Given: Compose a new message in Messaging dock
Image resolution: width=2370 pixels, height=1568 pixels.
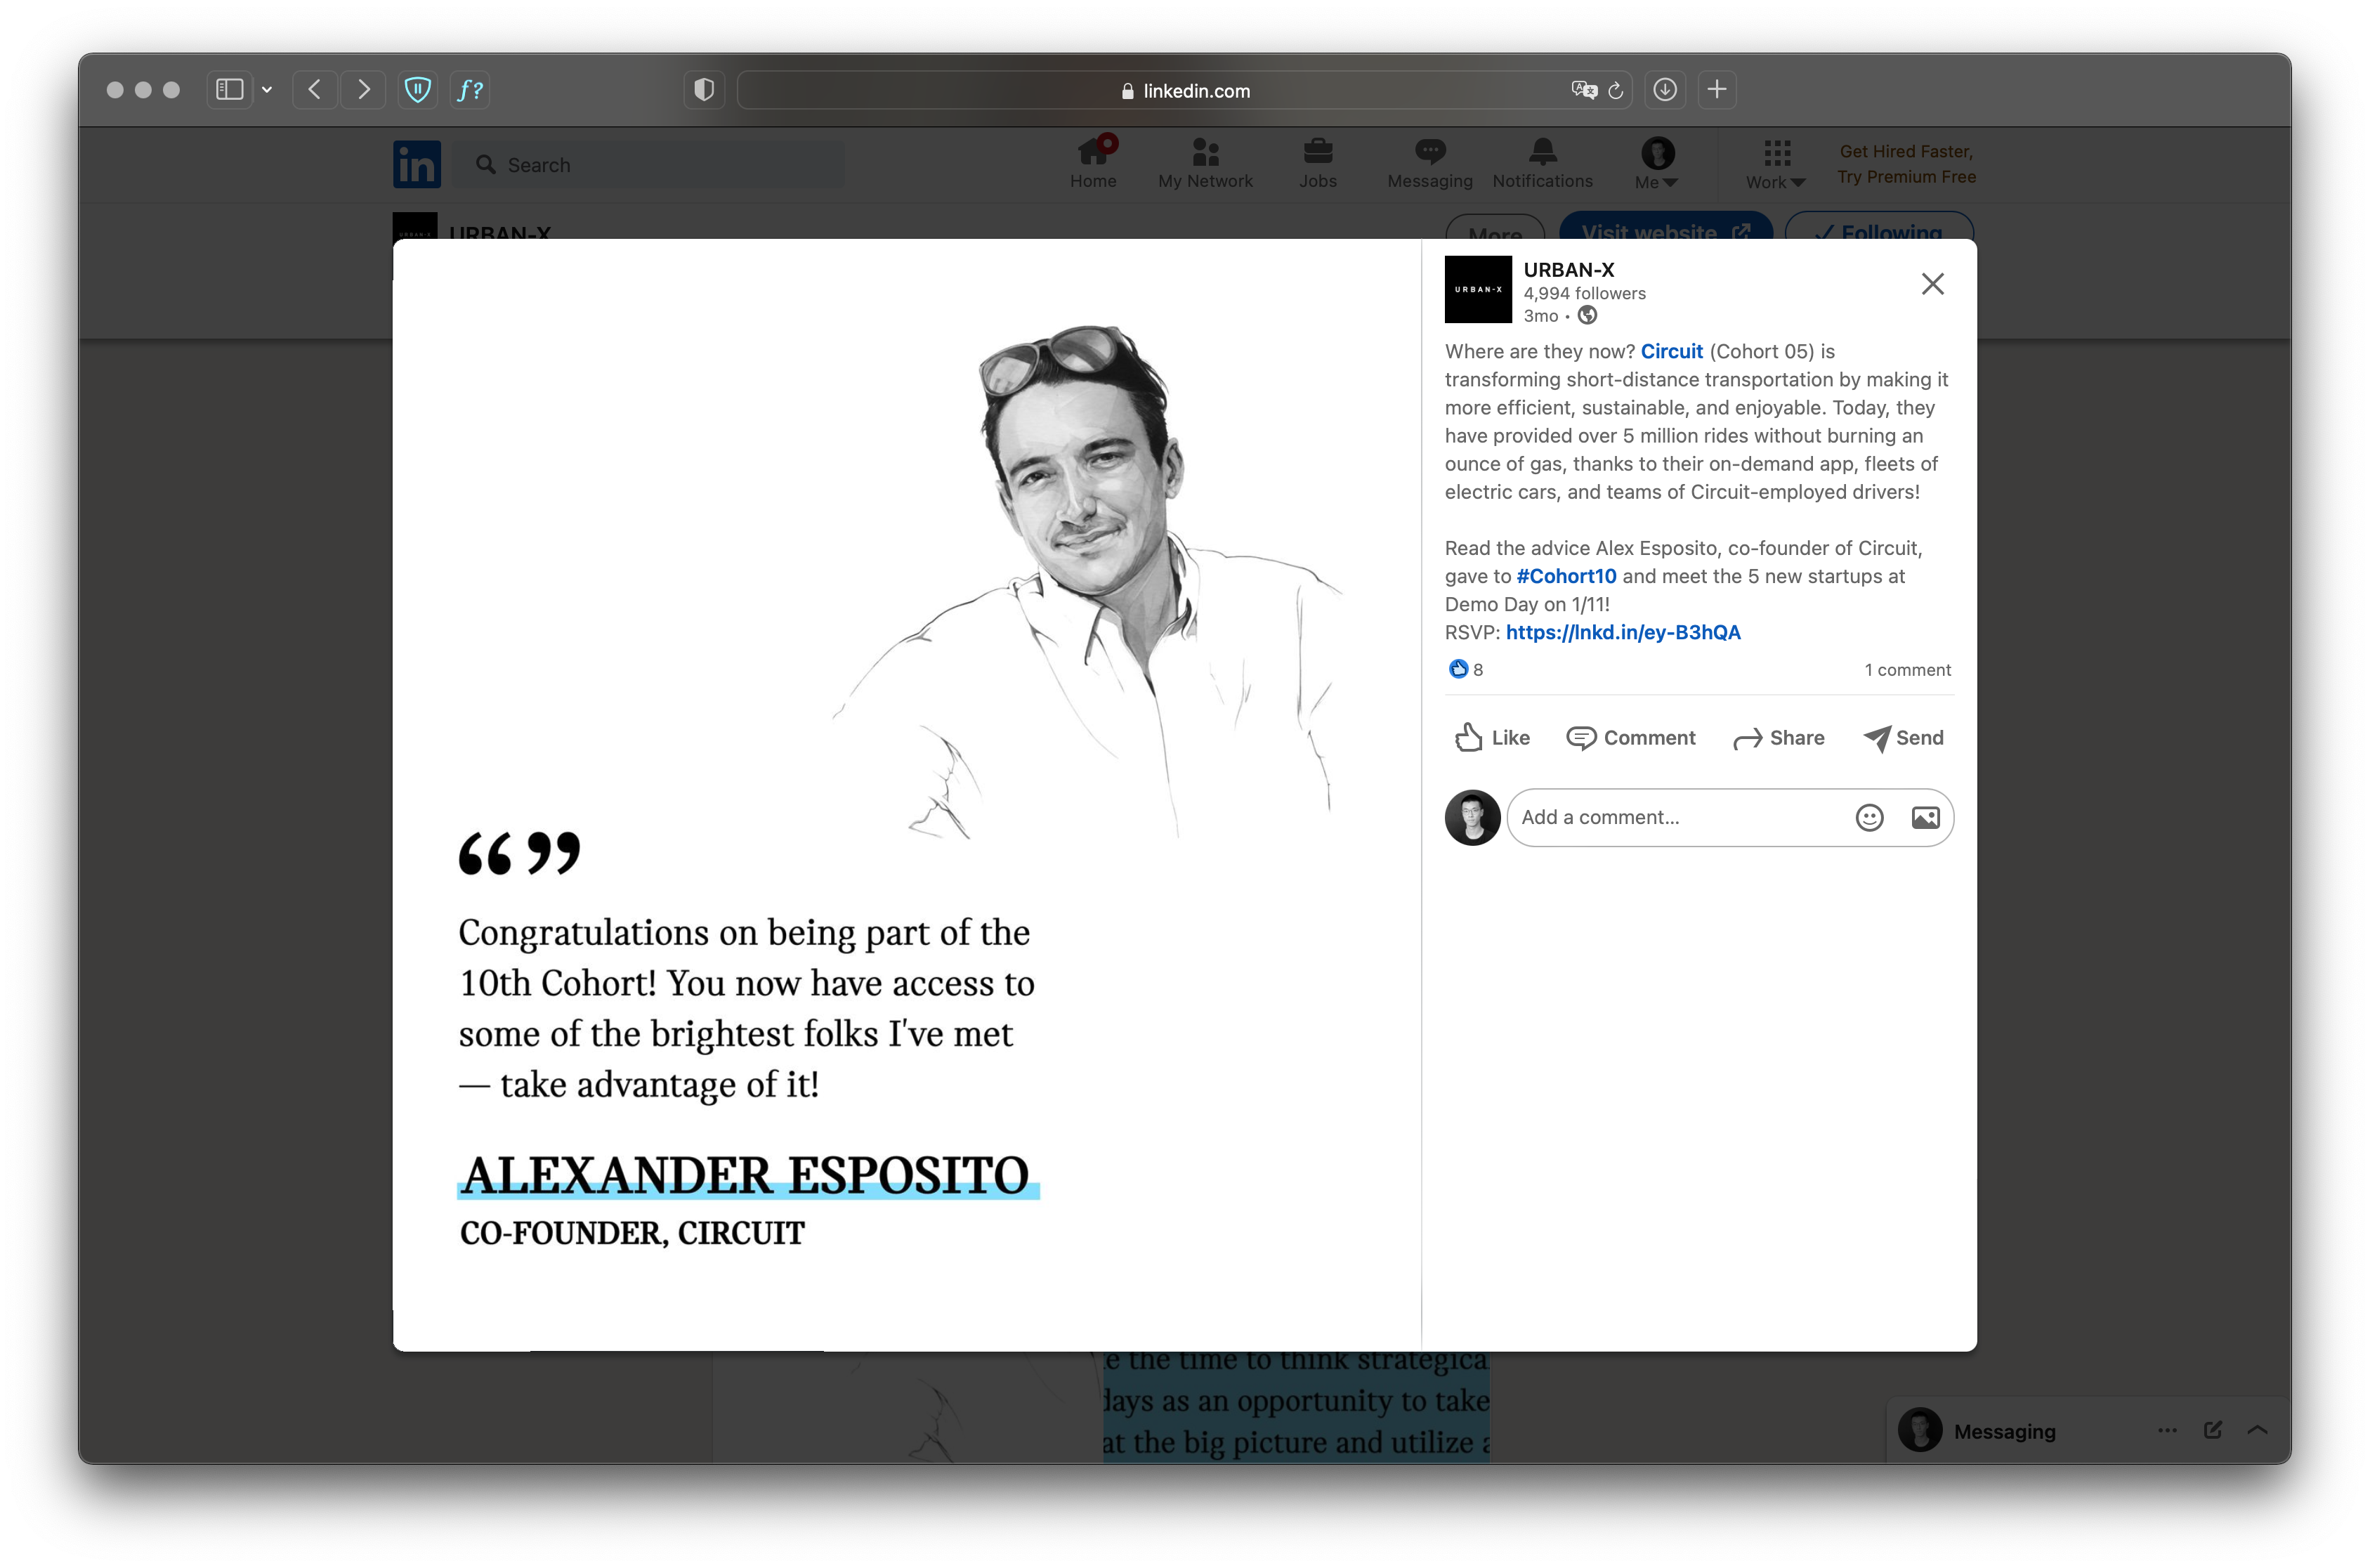Looking at the screenshot, I should click(2212, 1430).
